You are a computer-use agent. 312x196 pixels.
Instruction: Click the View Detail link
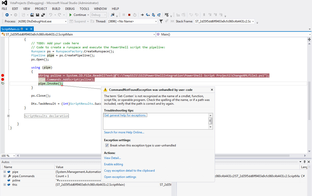[112, 158]
